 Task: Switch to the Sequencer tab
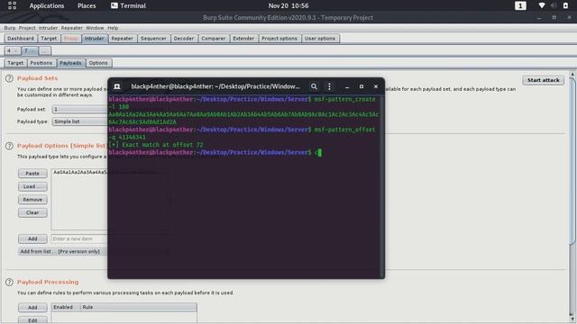153,39
